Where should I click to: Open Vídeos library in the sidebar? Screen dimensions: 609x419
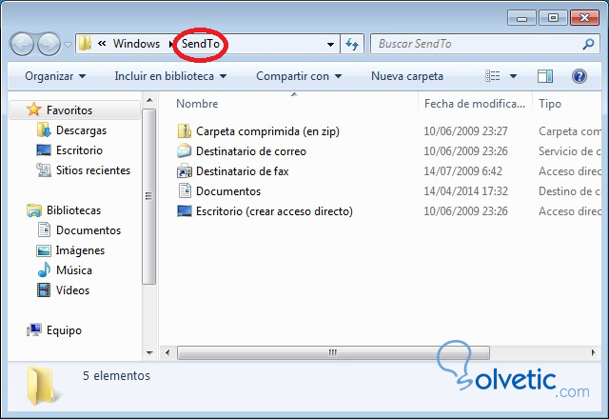pyautogui.click(x=72, y=290)
